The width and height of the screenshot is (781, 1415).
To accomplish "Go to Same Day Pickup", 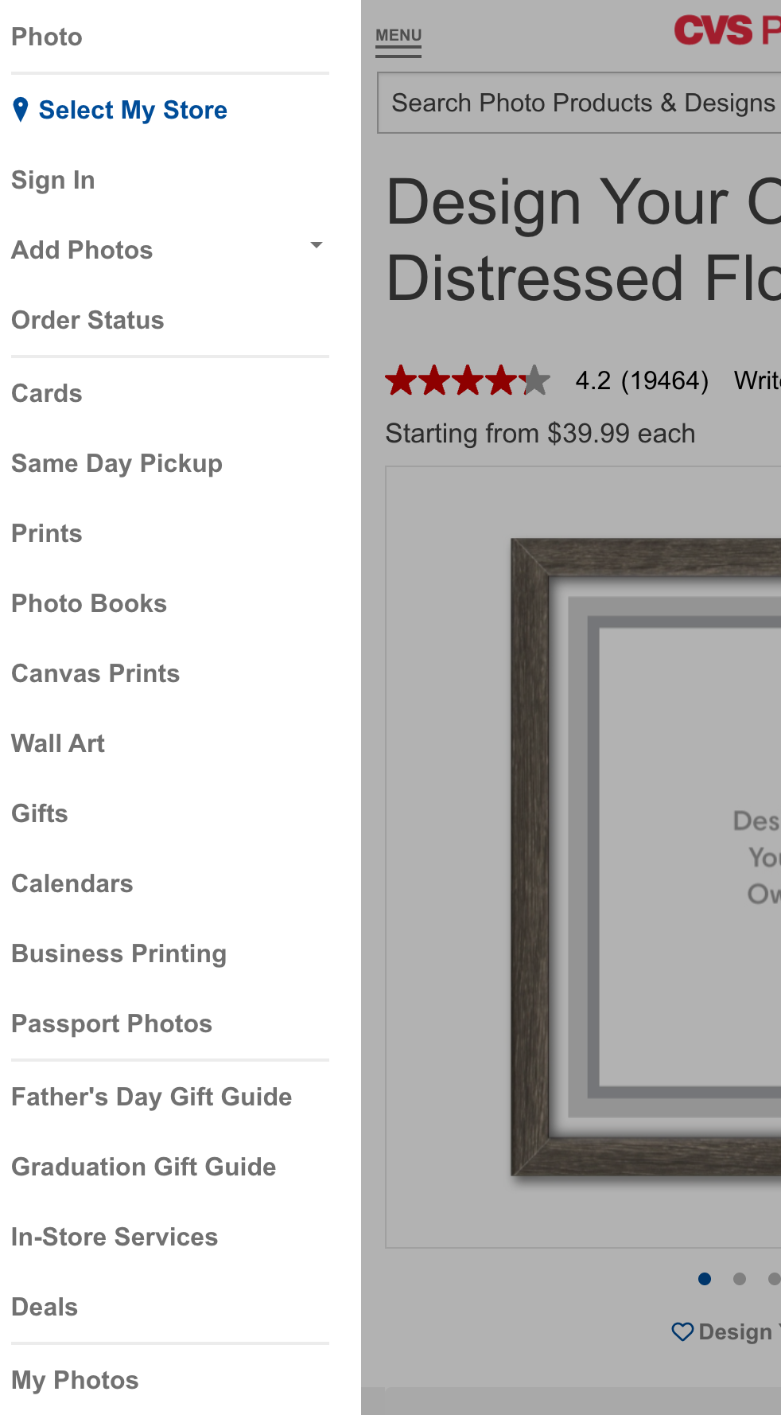I will click(117, 463).
